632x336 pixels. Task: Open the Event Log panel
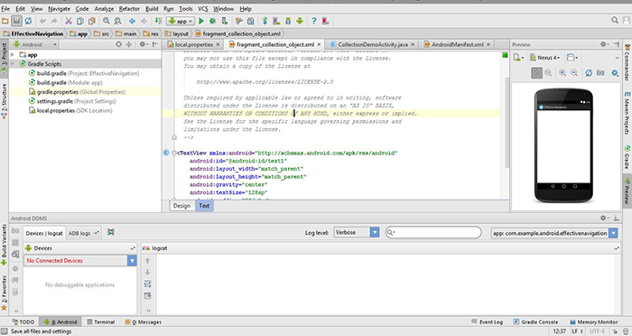pos(487,322)
